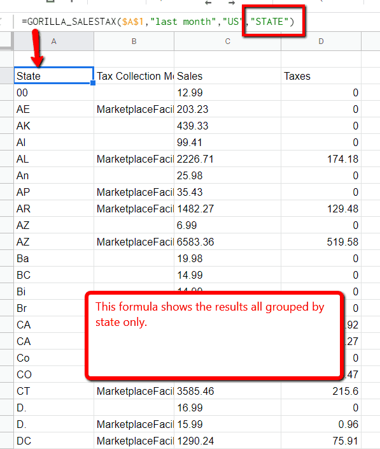
Task: Click the state cell "BC"
Action: [53, 275]
